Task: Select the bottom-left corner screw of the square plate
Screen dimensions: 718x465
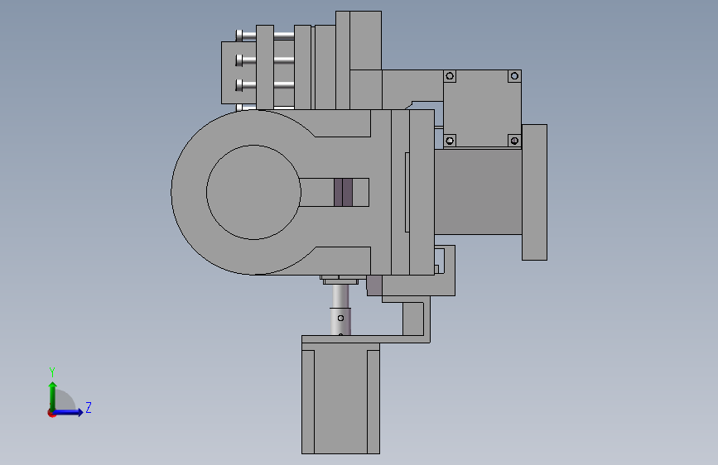Action: point(450,141)
